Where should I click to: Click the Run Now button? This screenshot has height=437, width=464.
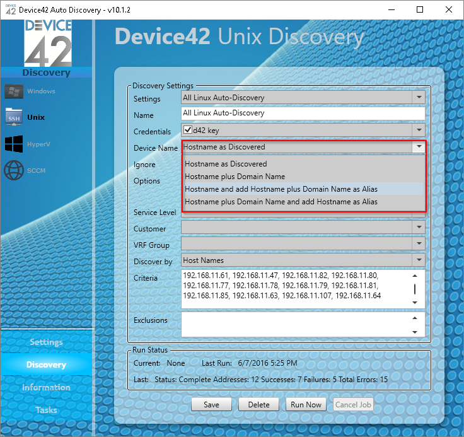point(306,404)
